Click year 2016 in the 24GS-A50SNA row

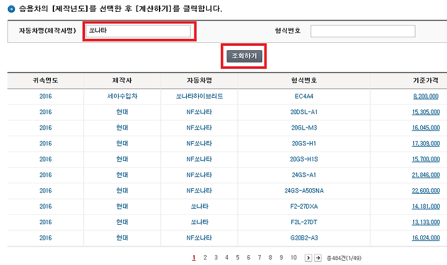(45, 191)
